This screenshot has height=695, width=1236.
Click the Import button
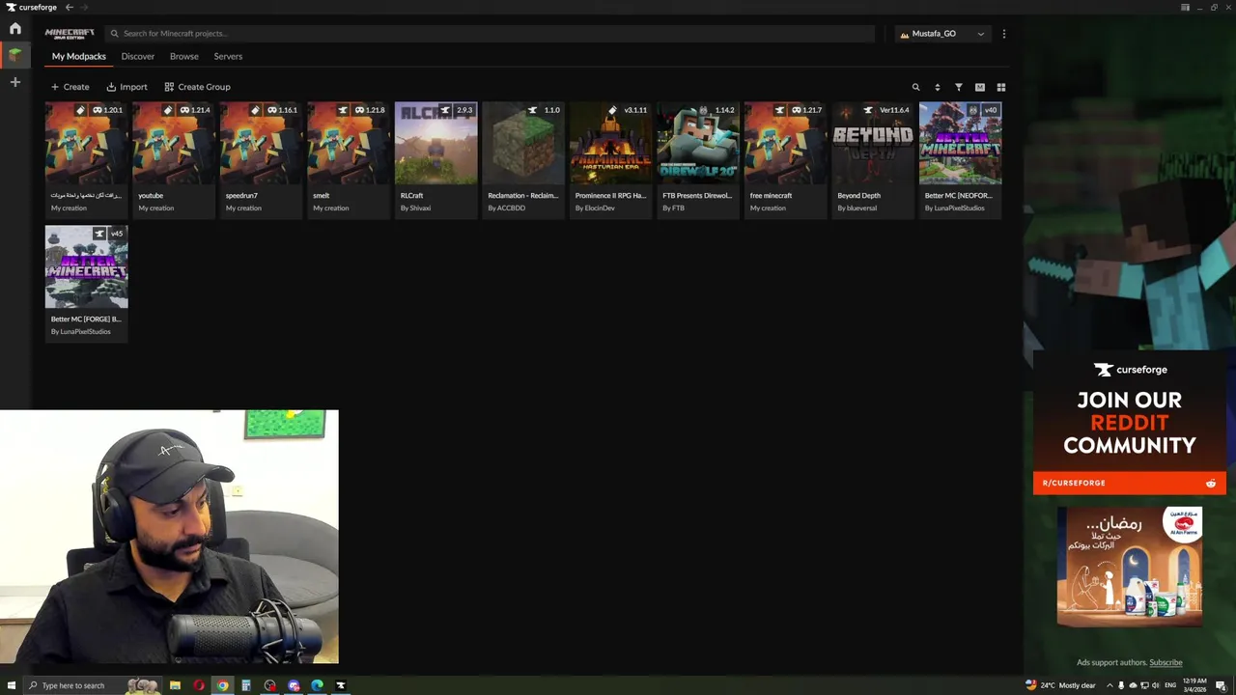(x=126, y=87)
